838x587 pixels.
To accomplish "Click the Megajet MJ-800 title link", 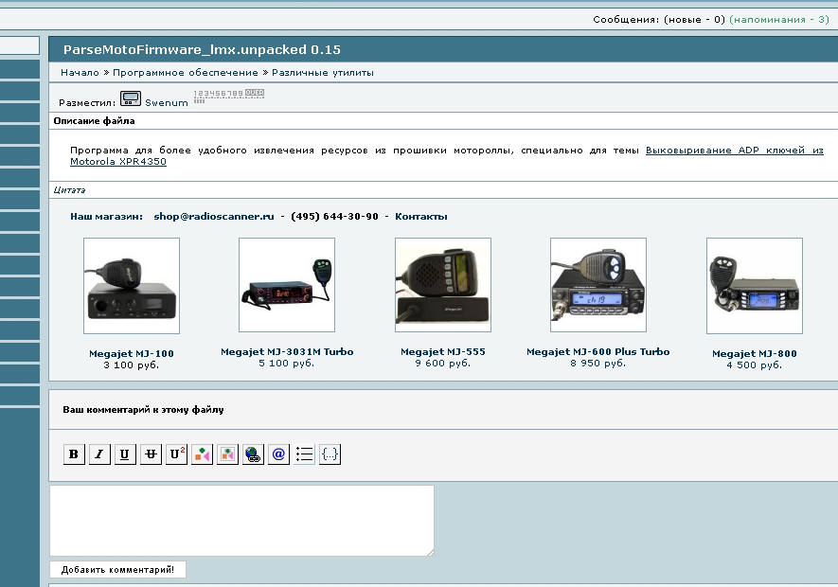I will click(x=755, y=353).
